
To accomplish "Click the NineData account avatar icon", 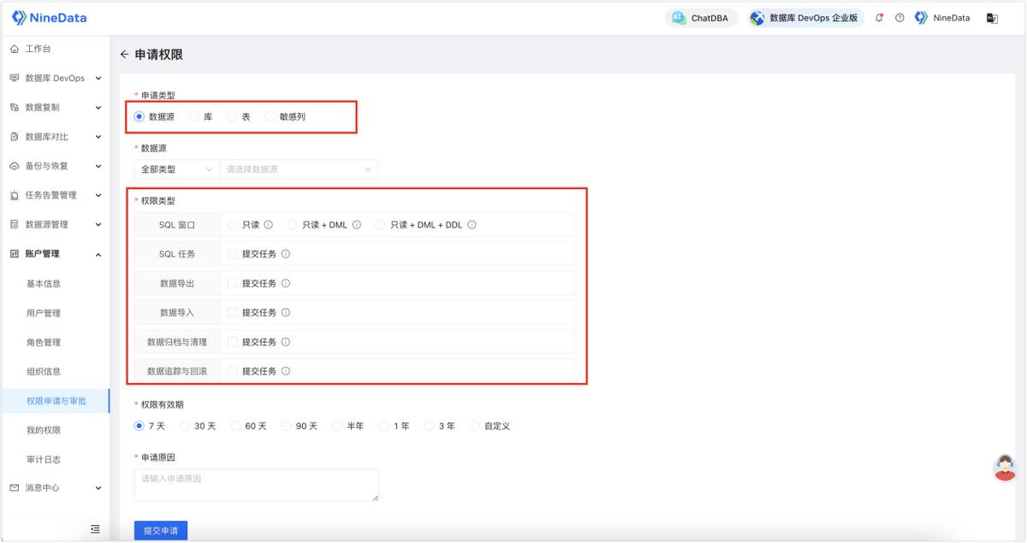I will tap(921, 18).
